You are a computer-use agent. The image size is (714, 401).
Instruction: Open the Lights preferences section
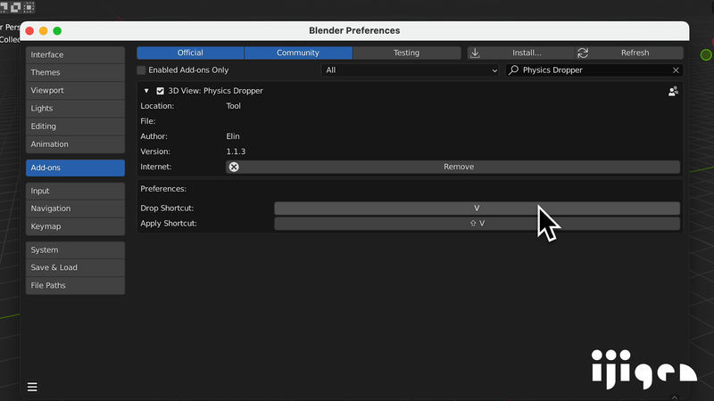[x=75, y=108]
